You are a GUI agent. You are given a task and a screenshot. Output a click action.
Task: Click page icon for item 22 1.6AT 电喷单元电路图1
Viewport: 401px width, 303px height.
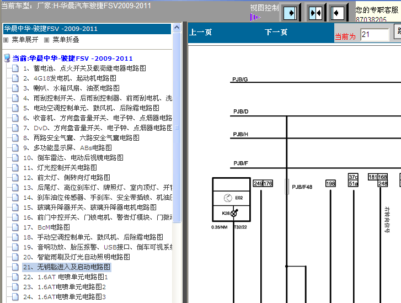(x=15, y=277)
